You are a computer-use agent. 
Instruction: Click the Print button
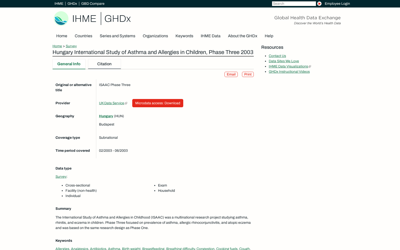pyautogui.click(x=248, y=74)
